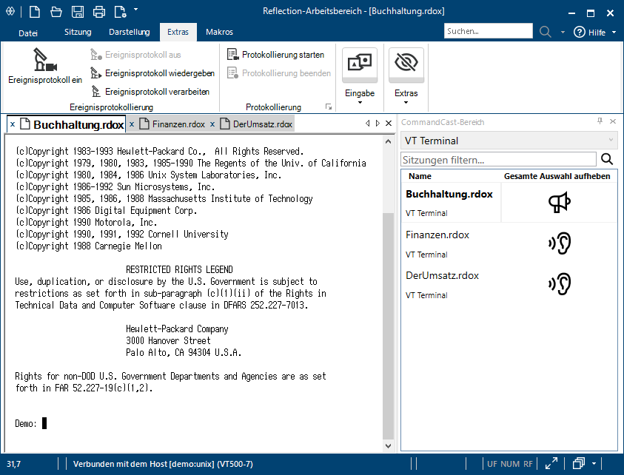Viewport: 624px width, 475px height.
Task: Close the active document with tab-strip X
Action: coord(389,124)
